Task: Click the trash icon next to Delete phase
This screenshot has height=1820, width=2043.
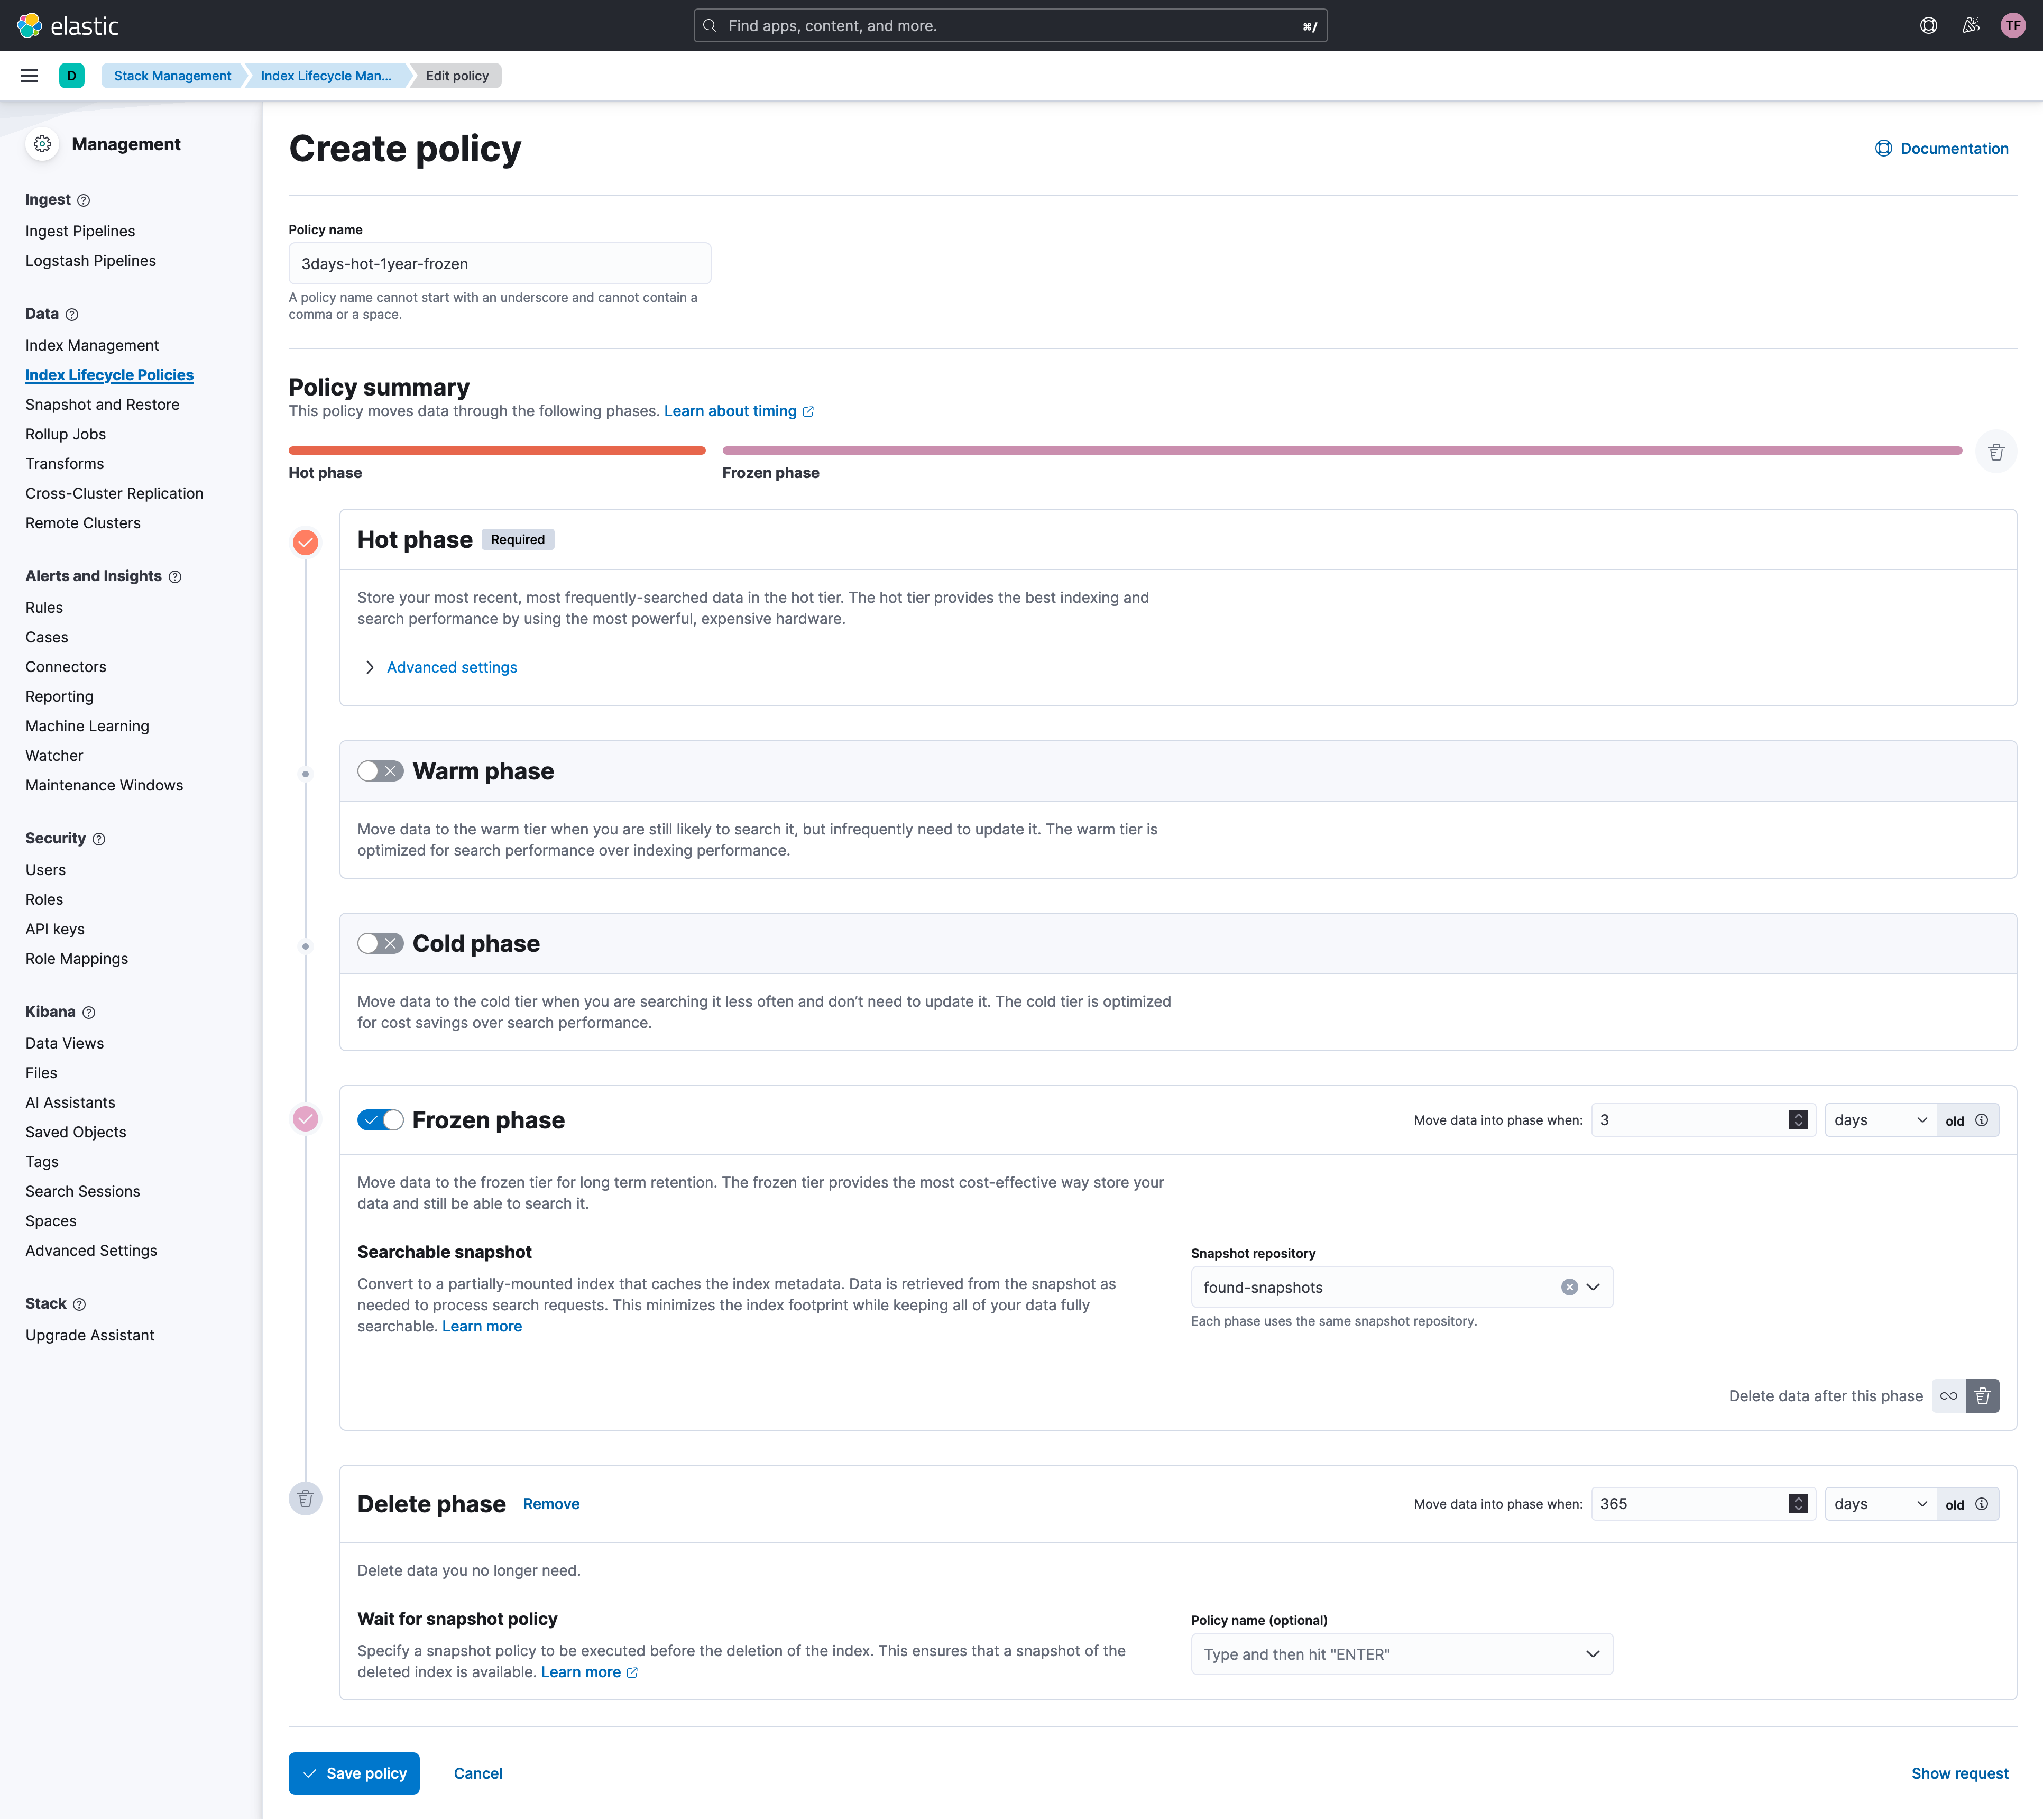Action: coord(306,1498)
